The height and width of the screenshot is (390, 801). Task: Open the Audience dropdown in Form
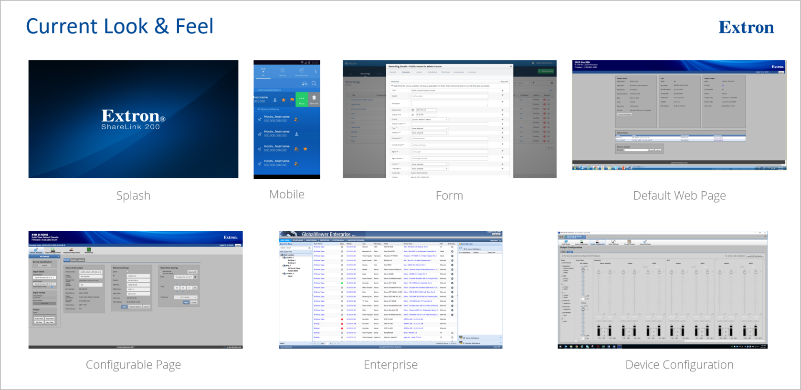pos(430,133)
